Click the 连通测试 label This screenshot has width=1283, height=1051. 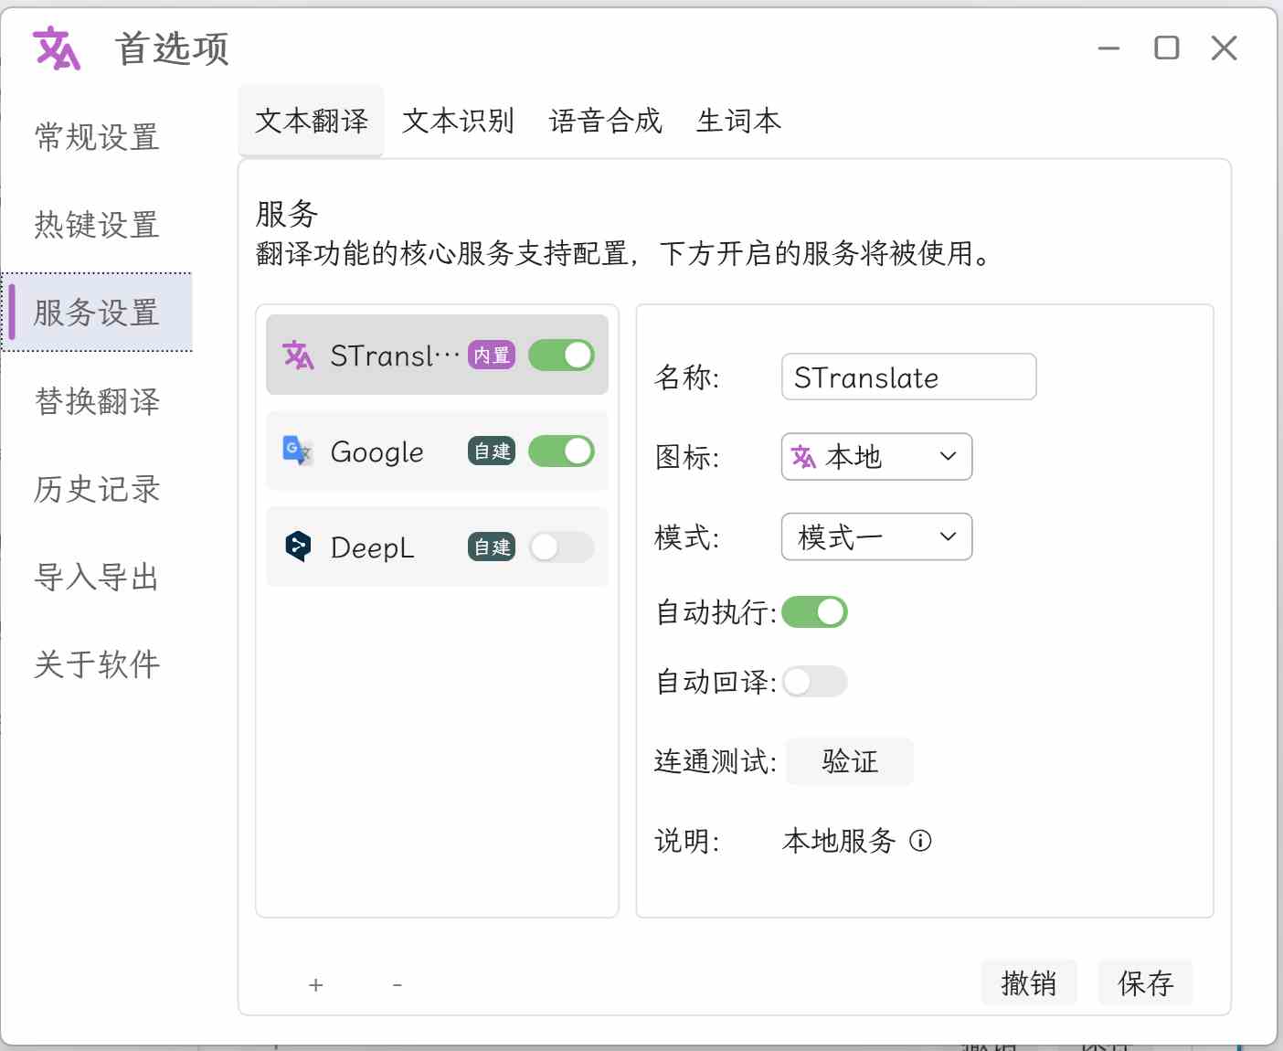[x=716, y=761]
